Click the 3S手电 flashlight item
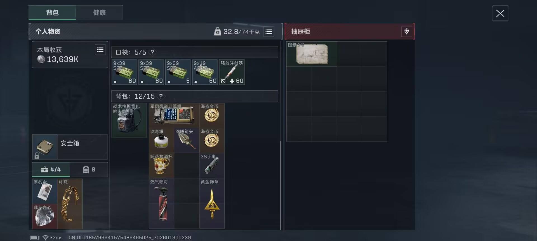Viewport: 537px width, 241px height. [212, 166]
